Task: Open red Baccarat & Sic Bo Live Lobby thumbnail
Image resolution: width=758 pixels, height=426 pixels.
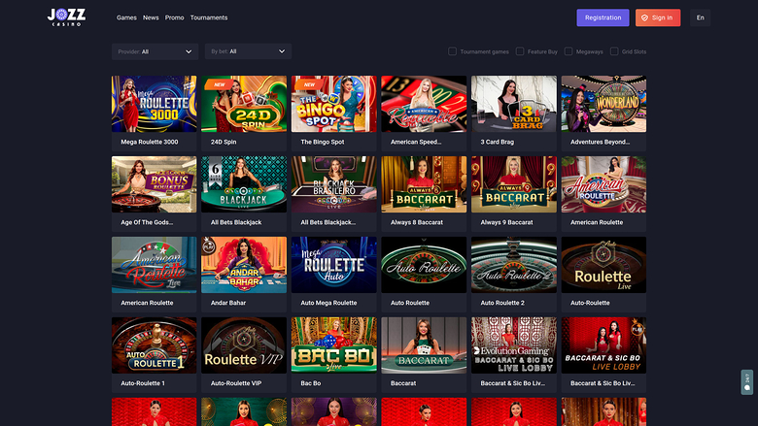Action: [603, 345]
